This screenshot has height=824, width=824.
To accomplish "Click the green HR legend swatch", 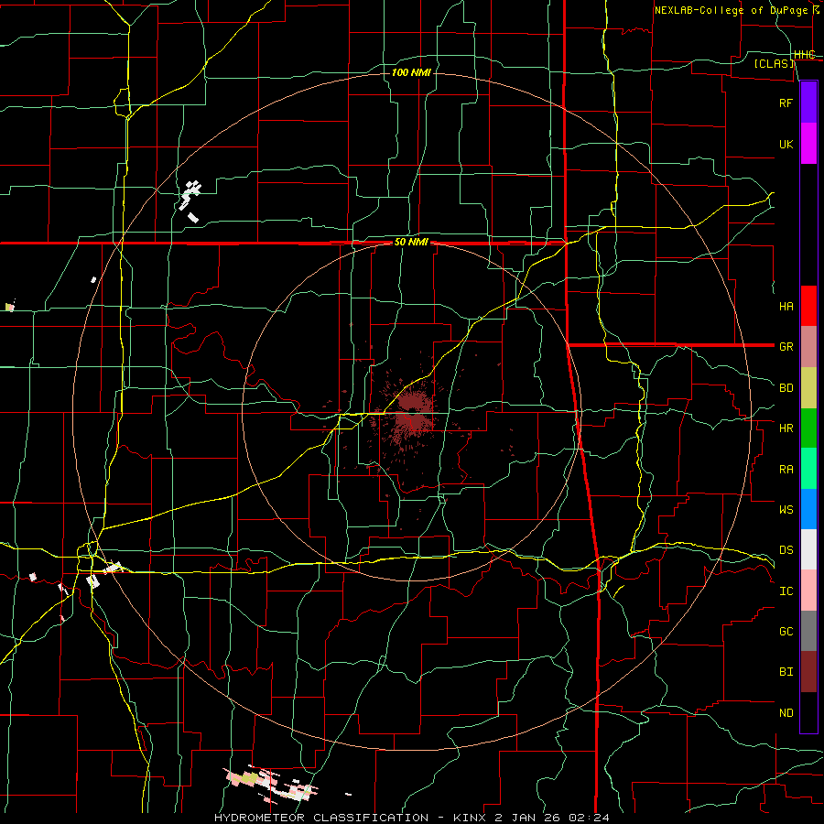I will coord(808,428).
